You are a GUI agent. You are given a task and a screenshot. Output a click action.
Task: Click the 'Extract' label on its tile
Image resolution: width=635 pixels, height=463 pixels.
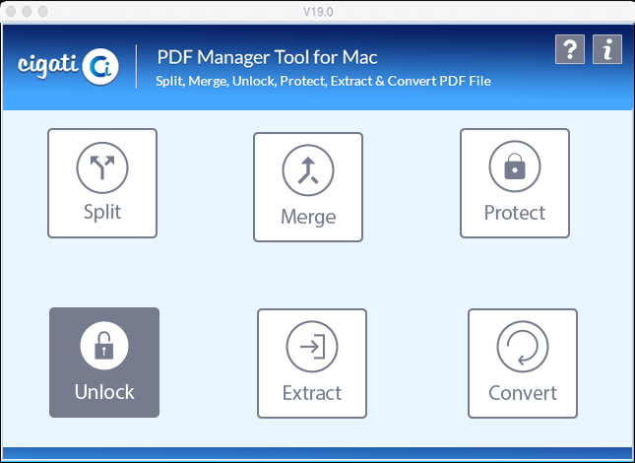312,393
